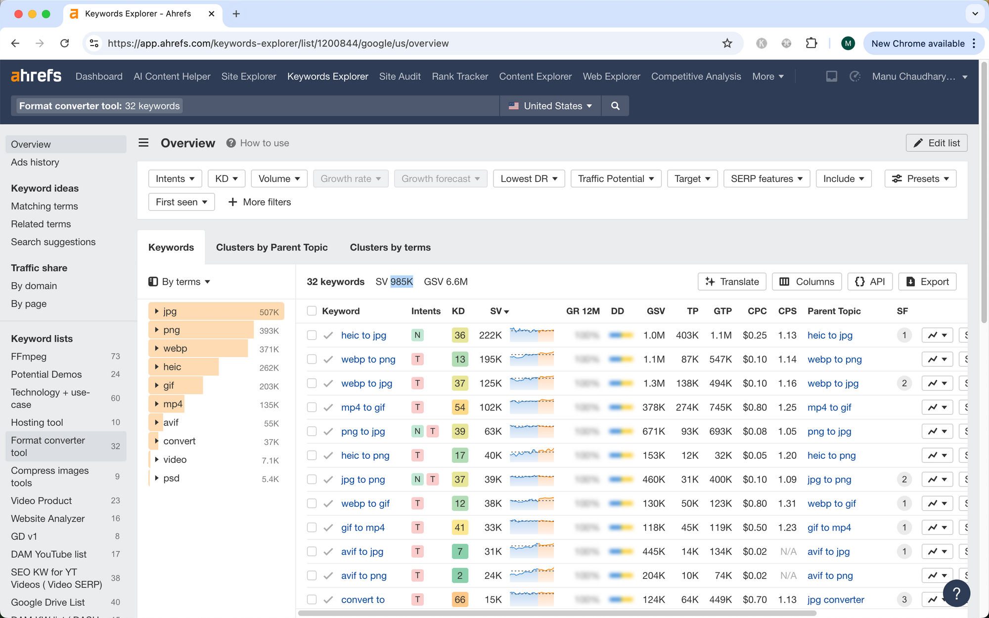Click the Export button

pyautogui.click(x=927, y=282)
